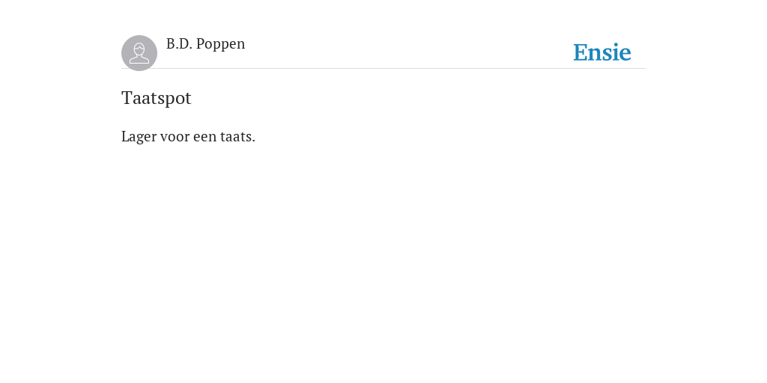
Task: Click the blue letter 'E' of the Ensie logo
Action: tap(580, 53)
